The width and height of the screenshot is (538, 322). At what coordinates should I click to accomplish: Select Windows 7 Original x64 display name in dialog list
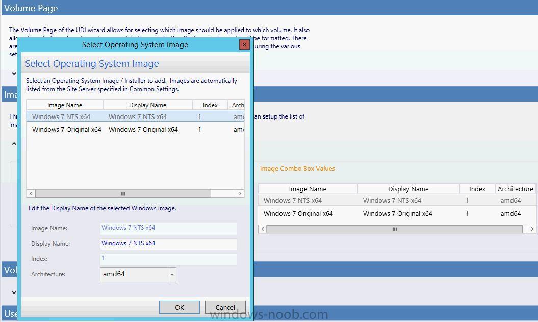(x=143, y=129)
